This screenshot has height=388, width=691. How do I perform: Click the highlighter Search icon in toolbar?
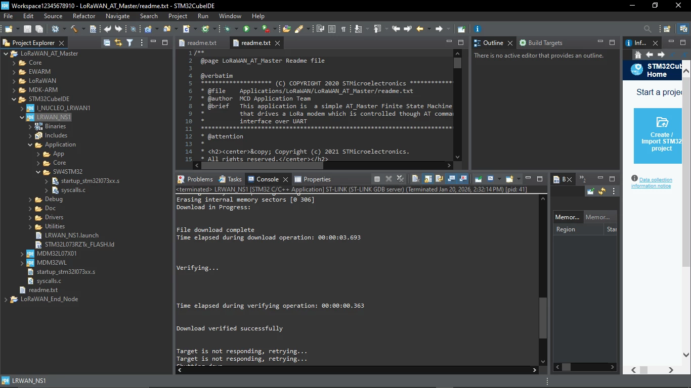tap(299, 29)
